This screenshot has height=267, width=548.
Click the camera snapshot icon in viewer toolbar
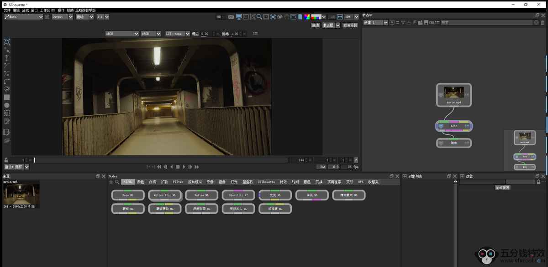point(231,17)
